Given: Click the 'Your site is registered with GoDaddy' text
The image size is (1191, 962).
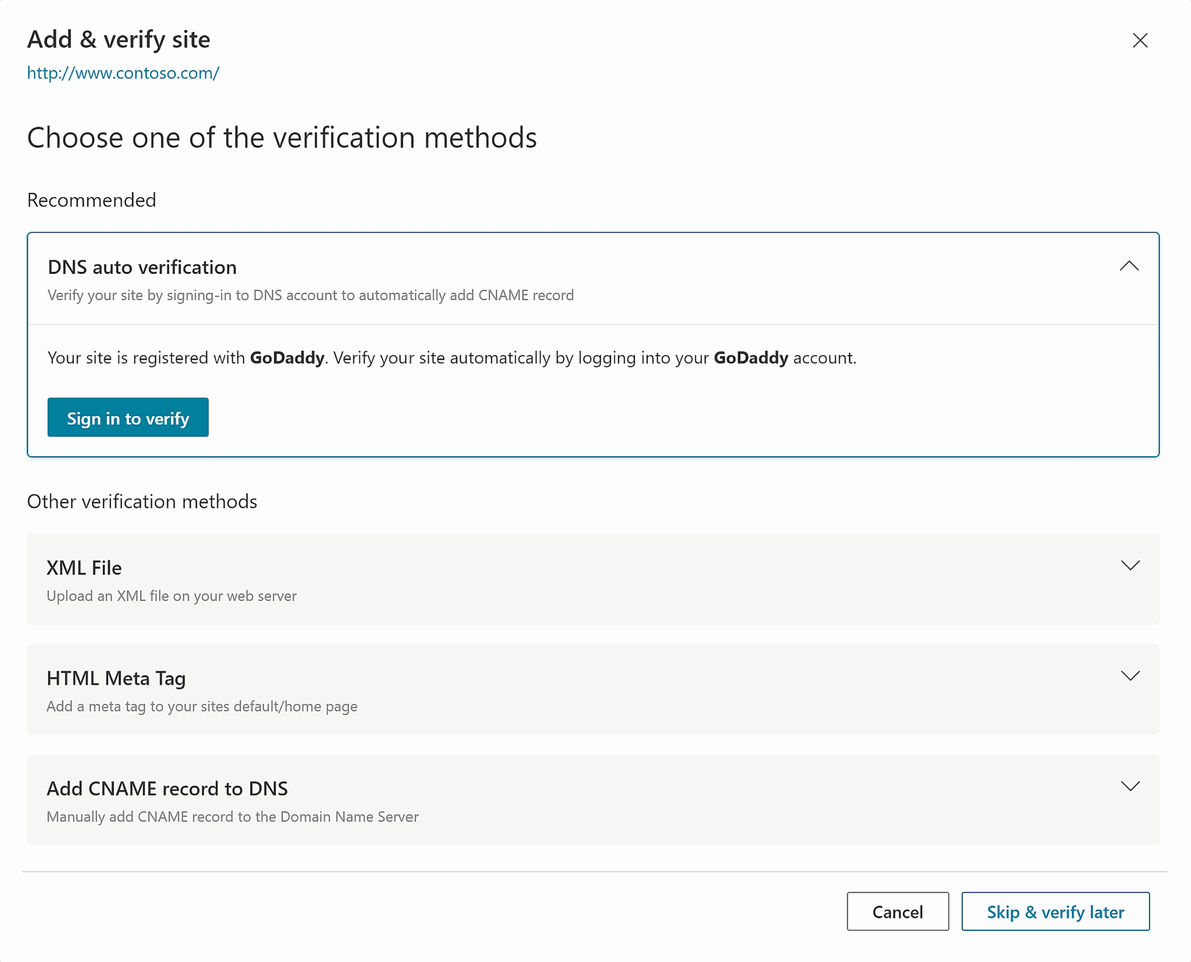Looking at the screenshot, I should point(452,357).
